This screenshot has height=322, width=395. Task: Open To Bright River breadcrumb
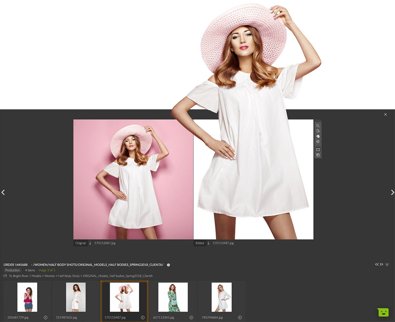point(18,276)
